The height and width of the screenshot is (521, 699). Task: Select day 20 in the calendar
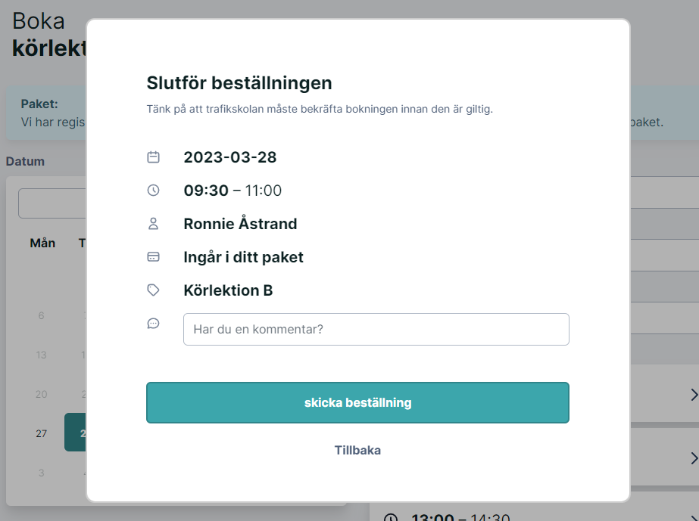coord(42,394)
